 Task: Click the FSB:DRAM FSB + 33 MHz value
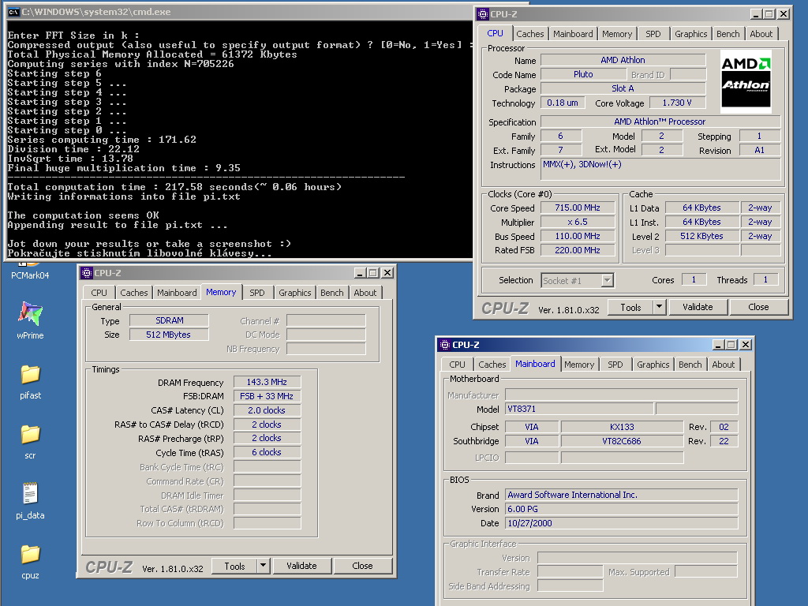[x=267, y=396]
